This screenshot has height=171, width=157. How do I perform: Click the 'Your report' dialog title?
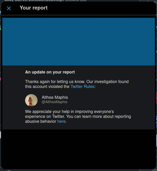click(x=34, y=8)
